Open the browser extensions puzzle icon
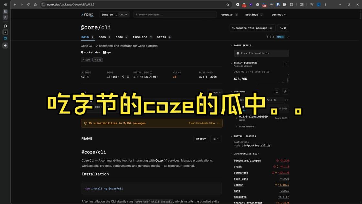The image size is (362, 204). (x=292, y=5)
